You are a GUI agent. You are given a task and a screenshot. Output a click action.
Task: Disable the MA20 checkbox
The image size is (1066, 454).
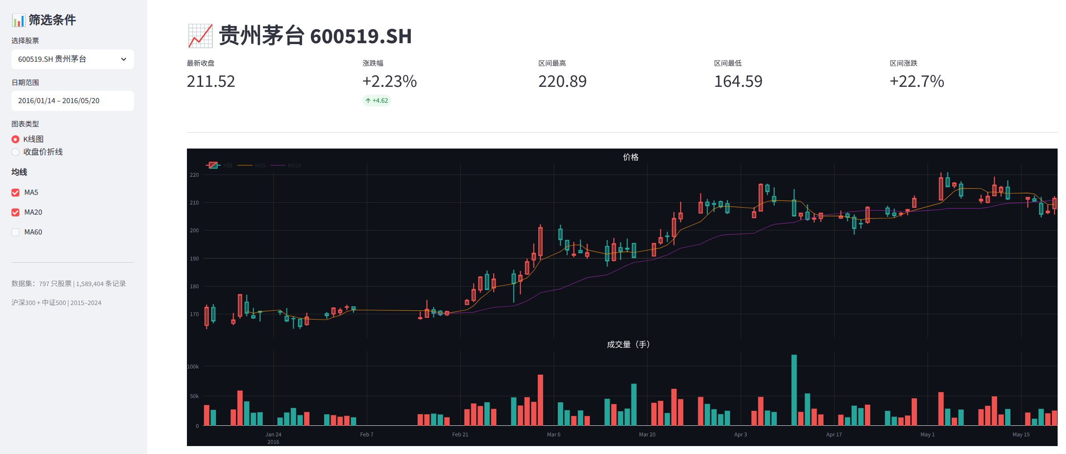[x=15, y=212]
